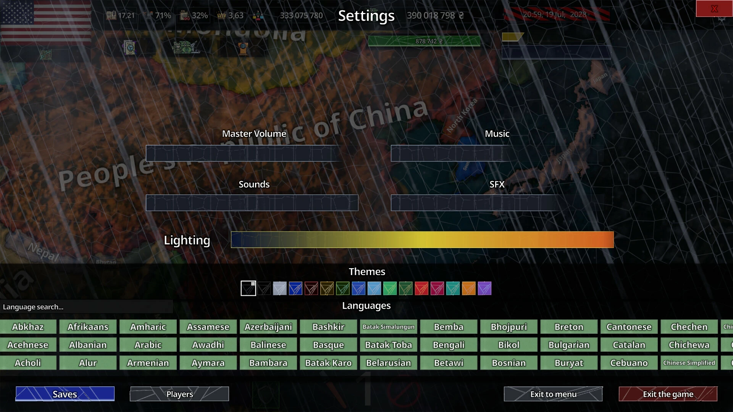
Task: Switch language to Bhojpuri
Action: click(x=509, y=327)
